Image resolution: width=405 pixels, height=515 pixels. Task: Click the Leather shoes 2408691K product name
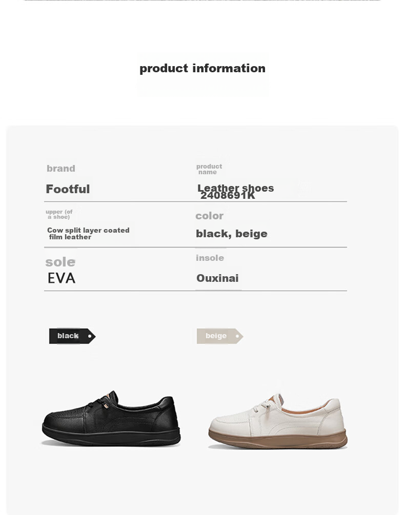(x=235, y=192)
